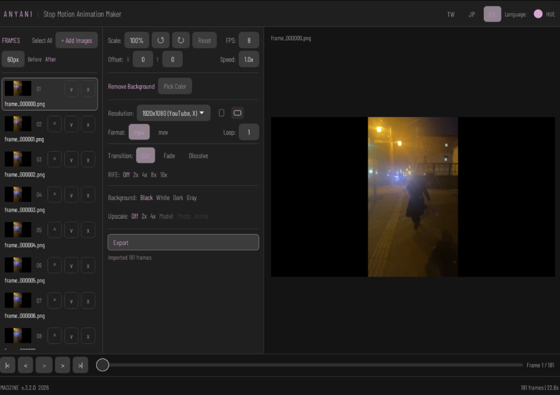Move frame_000000.png down with its chevron
The image size is (560, 395).
point(71,89)
